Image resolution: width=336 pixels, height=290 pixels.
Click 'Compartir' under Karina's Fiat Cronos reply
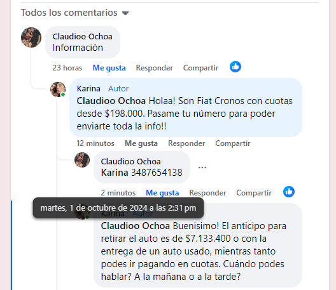[233, 143]
